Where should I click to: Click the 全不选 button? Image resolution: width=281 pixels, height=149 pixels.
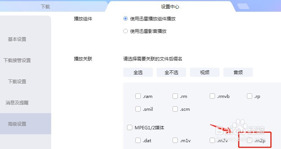click(x=171, y=72)
